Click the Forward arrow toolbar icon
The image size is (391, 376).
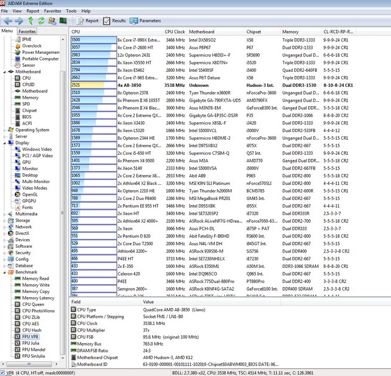(19, 21)
